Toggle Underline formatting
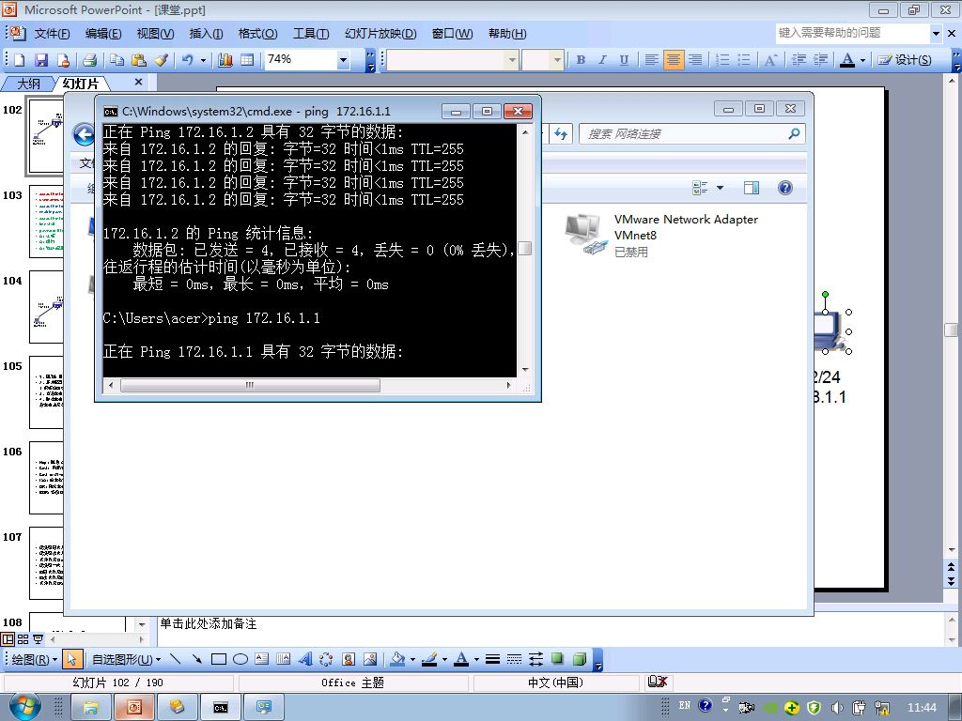962x721 pixels. click(x=624, y=59)
